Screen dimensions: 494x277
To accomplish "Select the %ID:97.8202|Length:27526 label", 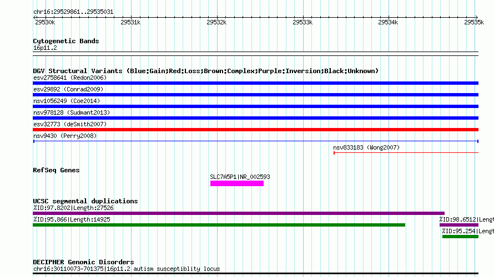I will pyautogui.click(x=73, y=208).
